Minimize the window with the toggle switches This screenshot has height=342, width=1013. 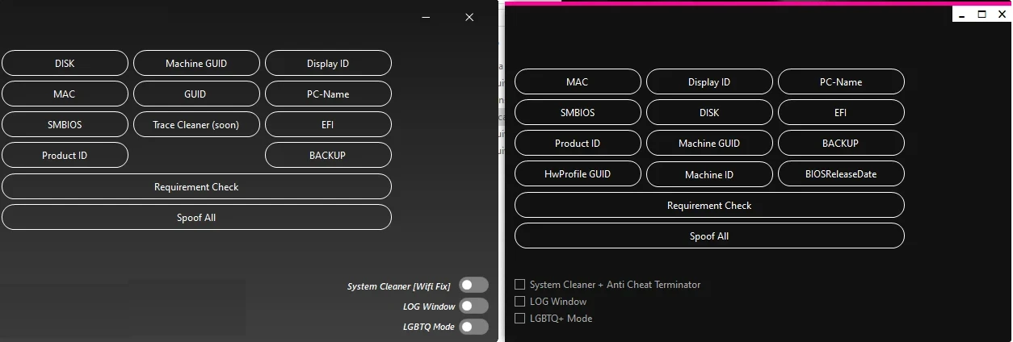coord(426,17)
